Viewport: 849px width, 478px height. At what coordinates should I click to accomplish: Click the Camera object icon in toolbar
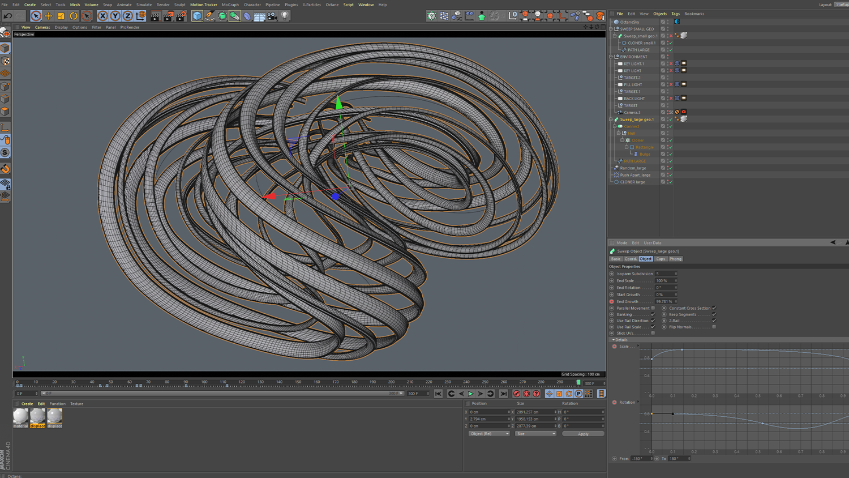click(x=272, y=16)
